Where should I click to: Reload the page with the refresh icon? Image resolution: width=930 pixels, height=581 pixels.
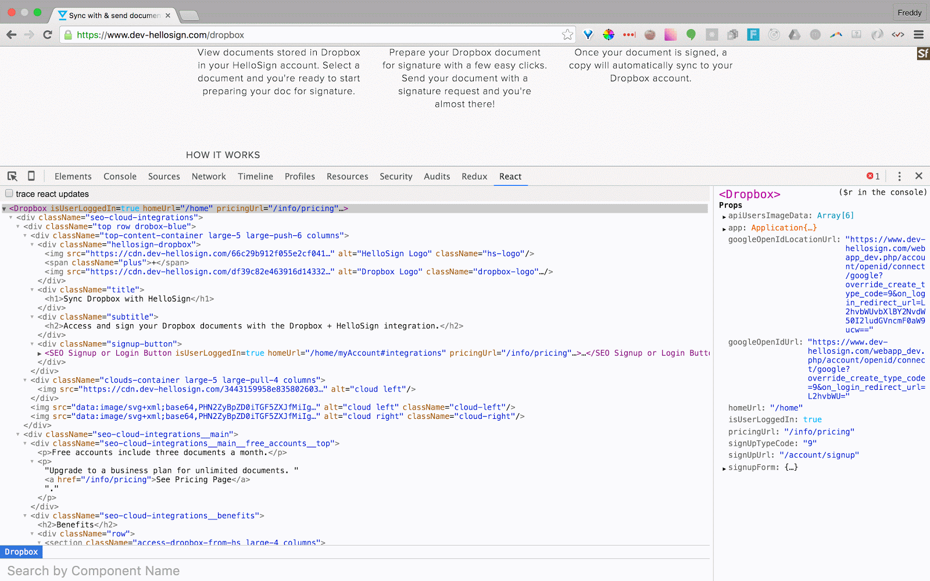point(48,35)
